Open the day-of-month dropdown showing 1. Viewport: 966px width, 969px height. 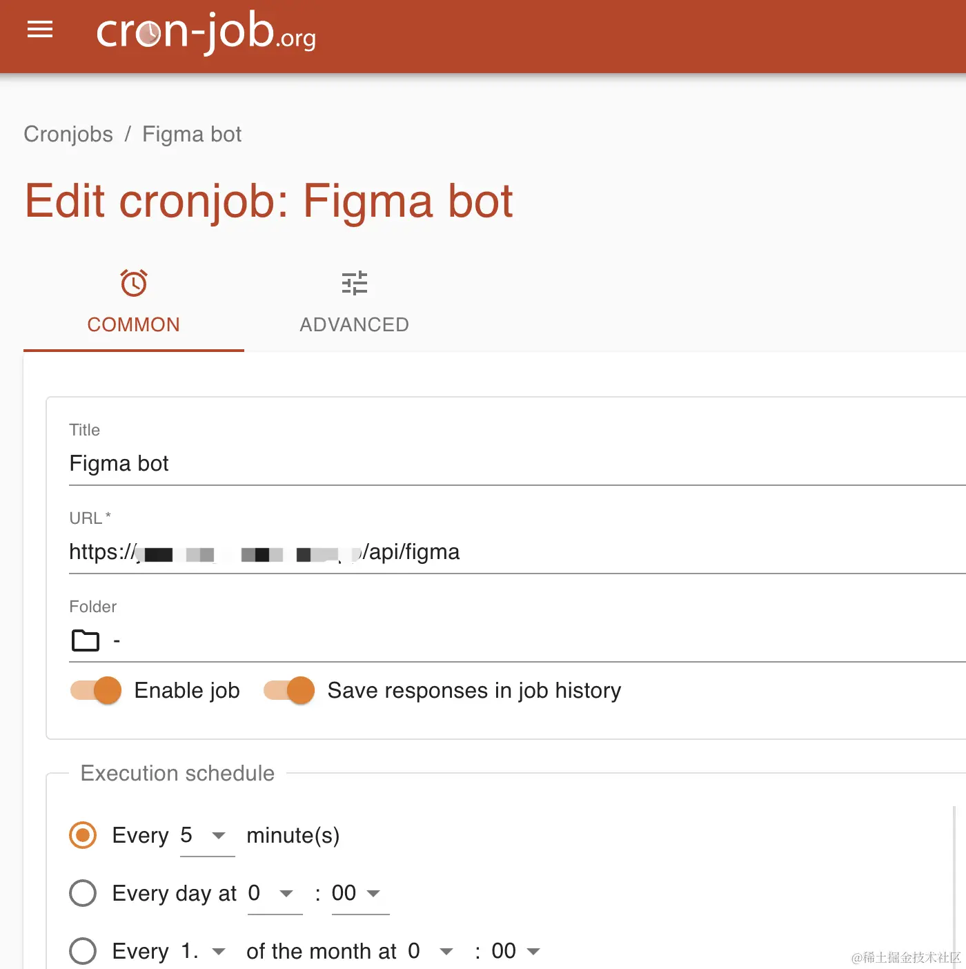click(207, 952)
